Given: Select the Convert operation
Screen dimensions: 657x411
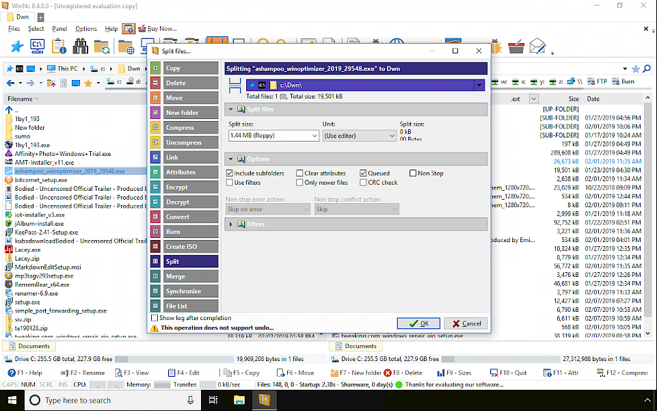Looking at the screenshot, I should tap(185, 217).
